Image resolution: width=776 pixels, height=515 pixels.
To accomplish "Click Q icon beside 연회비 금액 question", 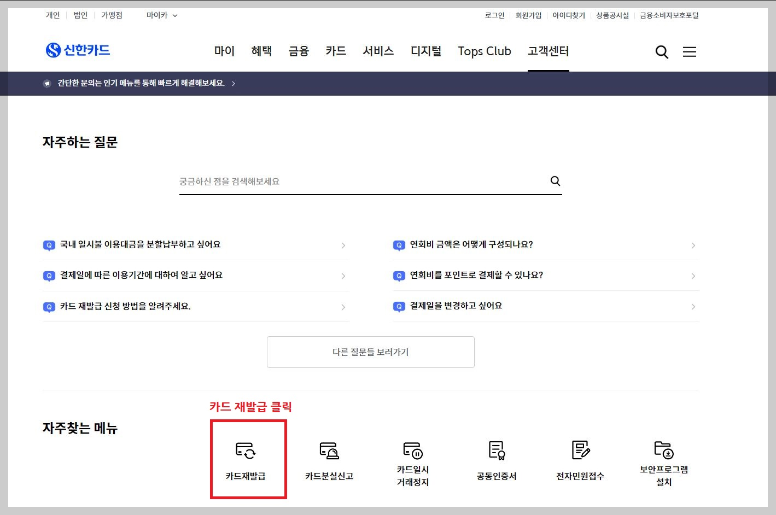I will (399, 245).
